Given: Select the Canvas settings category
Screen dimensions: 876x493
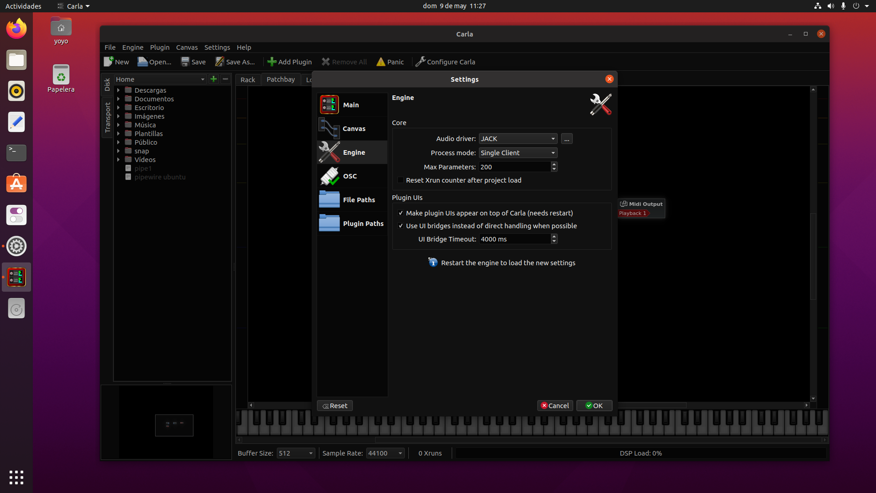Looking at the screenshot, I should click(351, 129).
